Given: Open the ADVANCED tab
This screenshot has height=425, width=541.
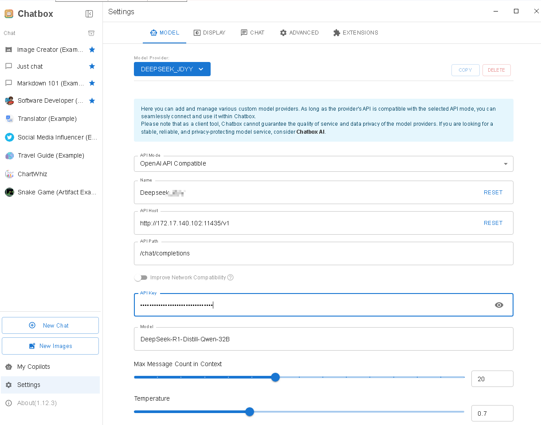Looking at the screenshot, I should (x=299, y=33).
